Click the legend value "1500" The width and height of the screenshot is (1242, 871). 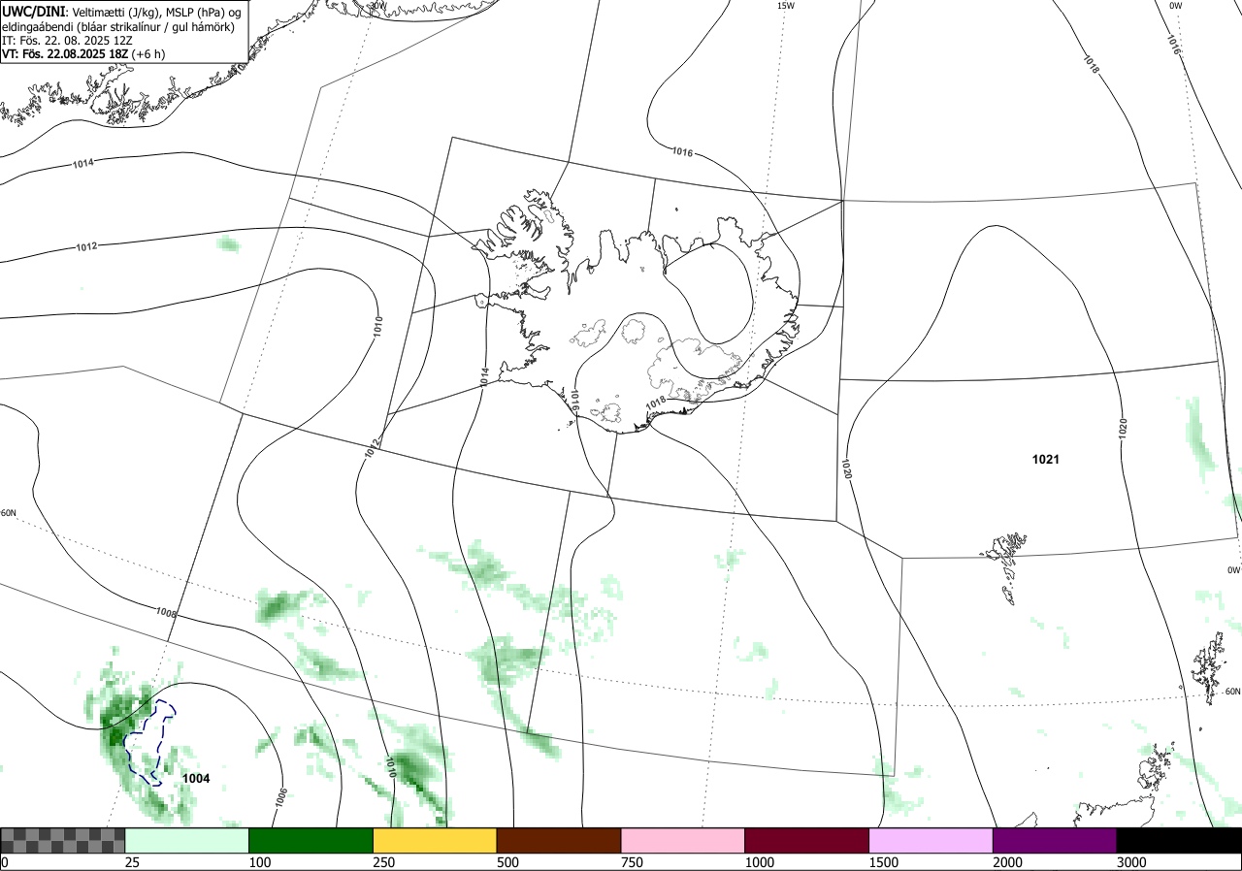click(x=884, y=862)
